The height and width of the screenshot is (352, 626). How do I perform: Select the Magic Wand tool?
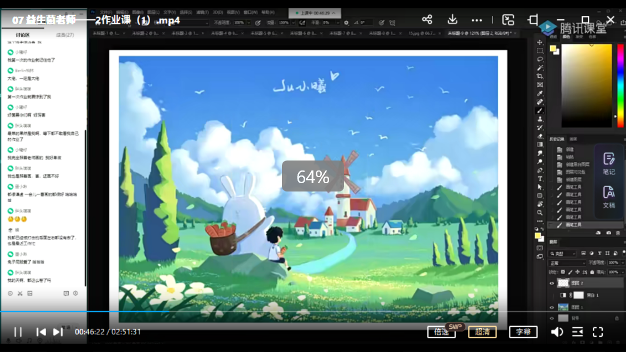click(540, 68)
